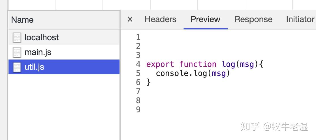Click the localhost document icon
Screen dimensions: 316x140
pyautogui.click(x=17, y=37)
